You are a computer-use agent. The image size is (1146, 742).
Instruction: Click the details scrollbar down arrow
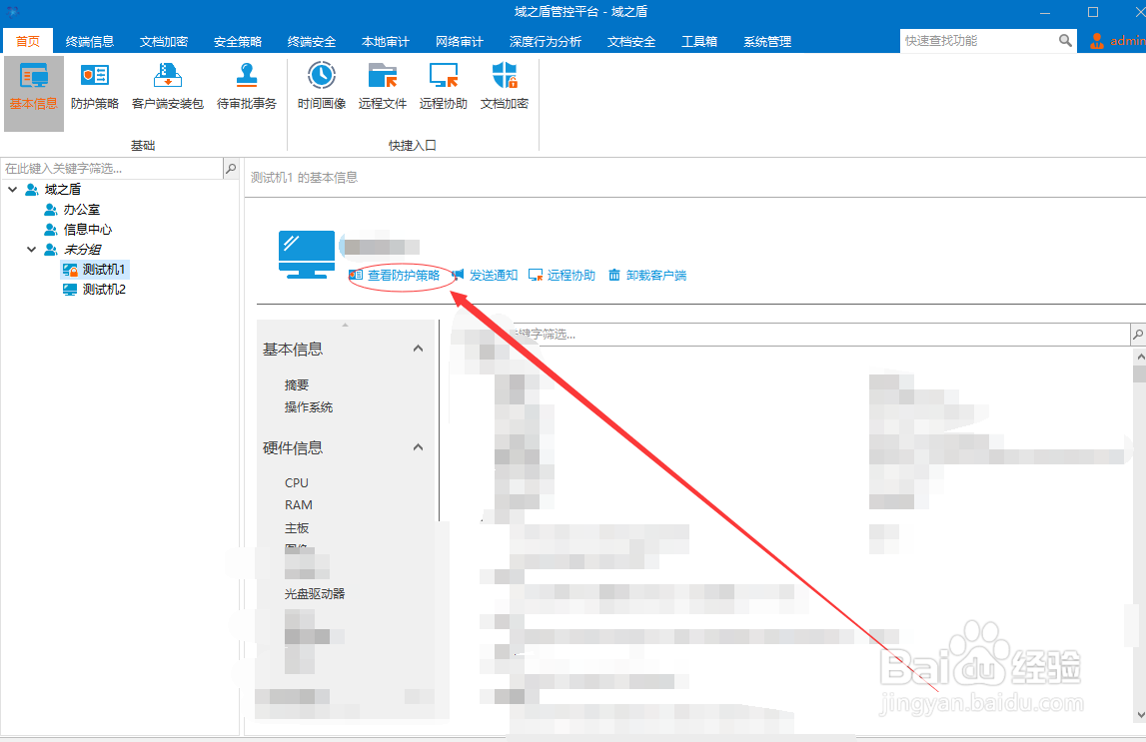click(x=1139, y=715)
